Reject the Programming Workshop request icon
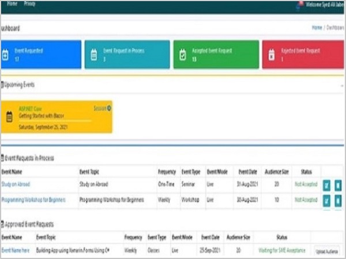The width and height of the screenshot is (346, 259). (338, 201)
